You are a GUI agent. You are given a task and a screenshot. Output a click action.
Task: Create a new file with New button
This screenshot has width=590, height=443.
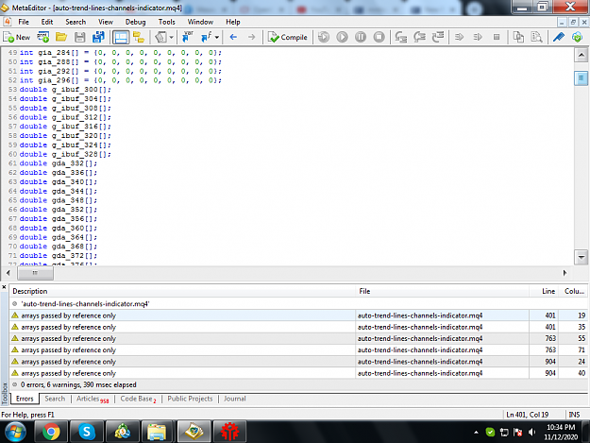17,37
